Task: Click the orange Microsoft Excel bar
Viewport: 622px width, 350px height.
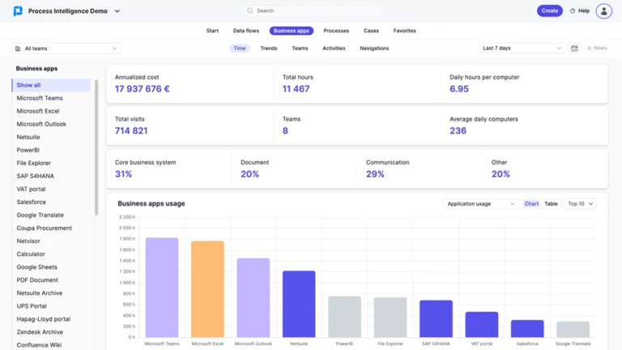Action: [207, 288]
